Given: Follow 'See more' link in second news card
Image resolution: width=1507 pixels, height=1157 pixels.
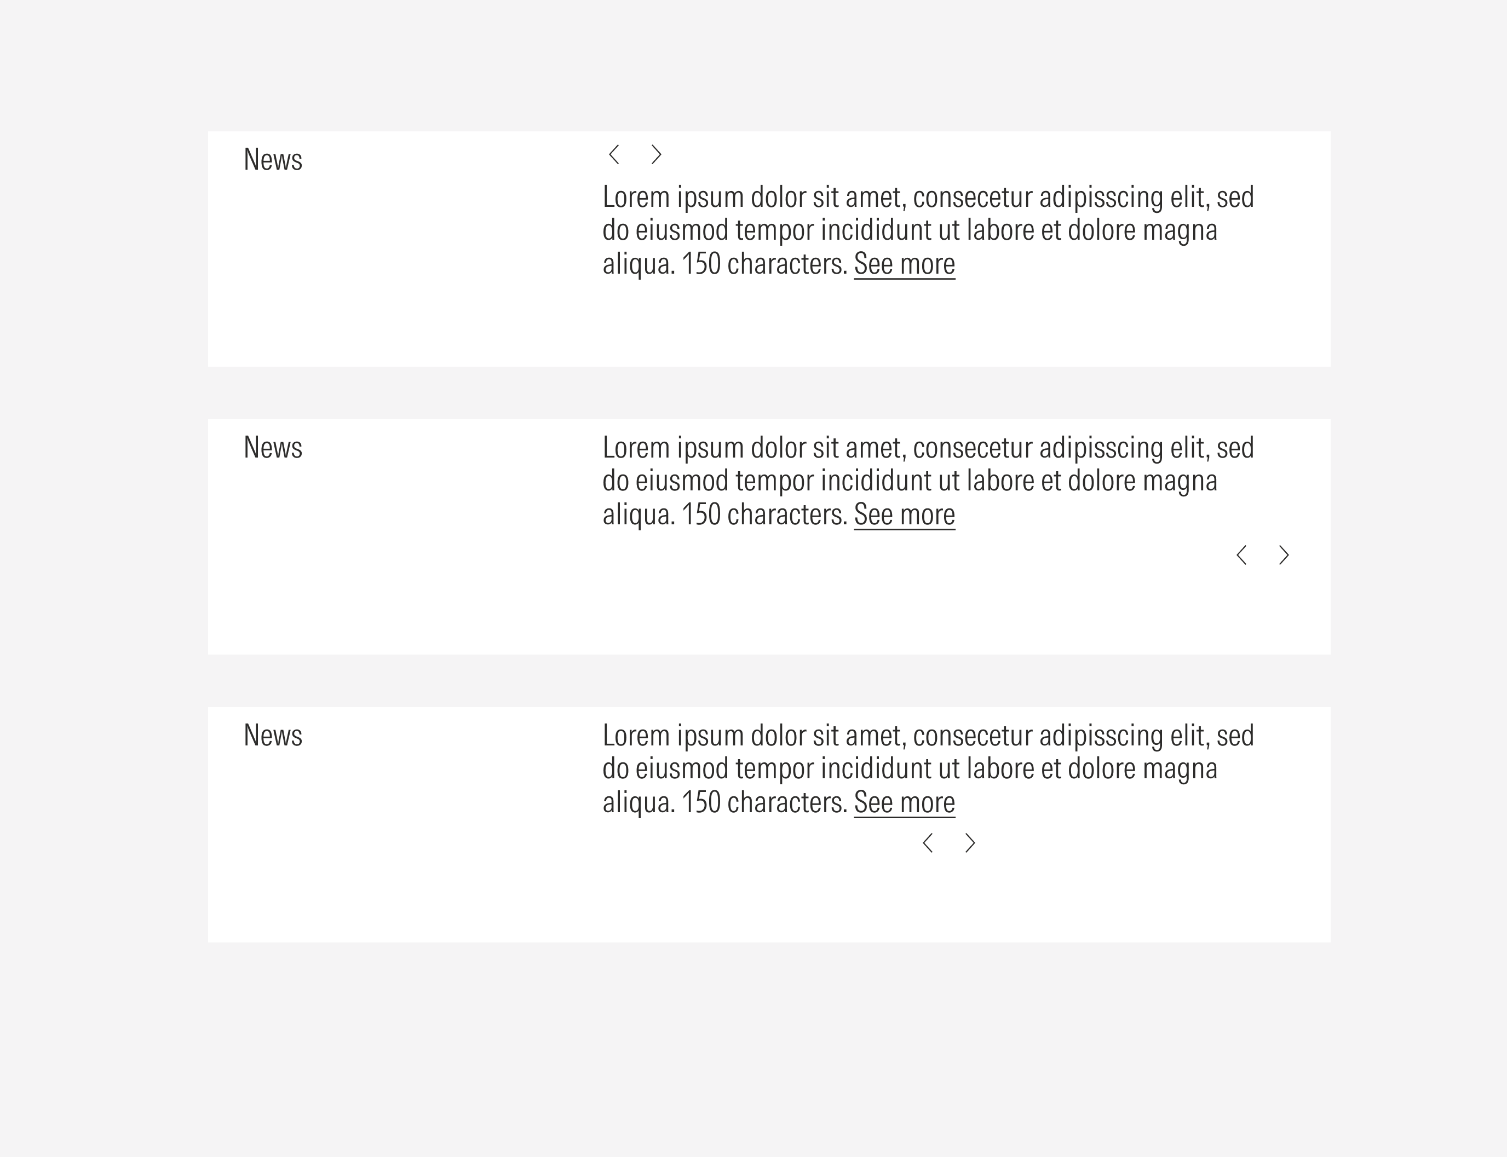Looking at the screenshot, I should [x=904, y=514].
